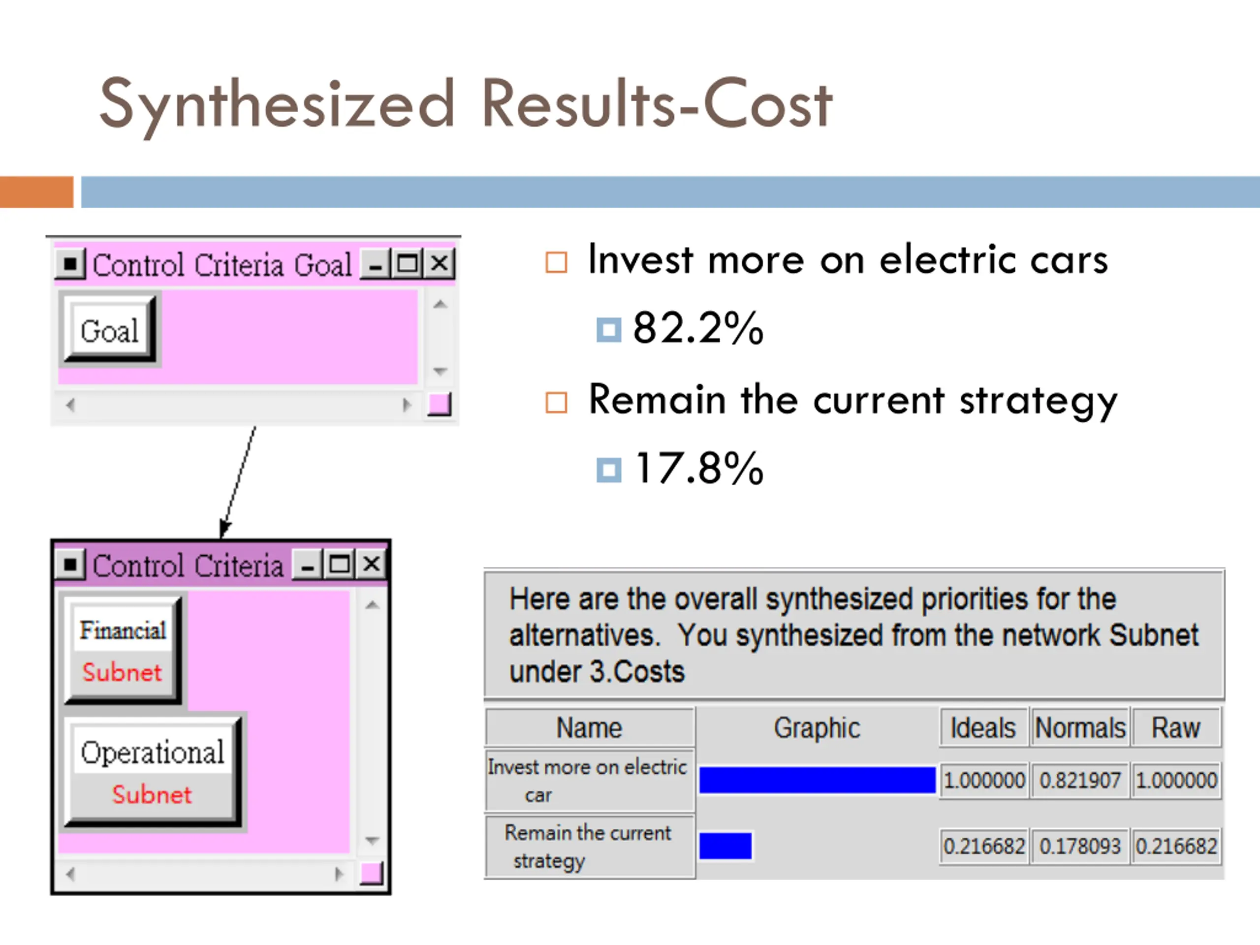Click the Goal node button
The width and height of the screenshot is (1260, 945).
click(x=109, y=330)
